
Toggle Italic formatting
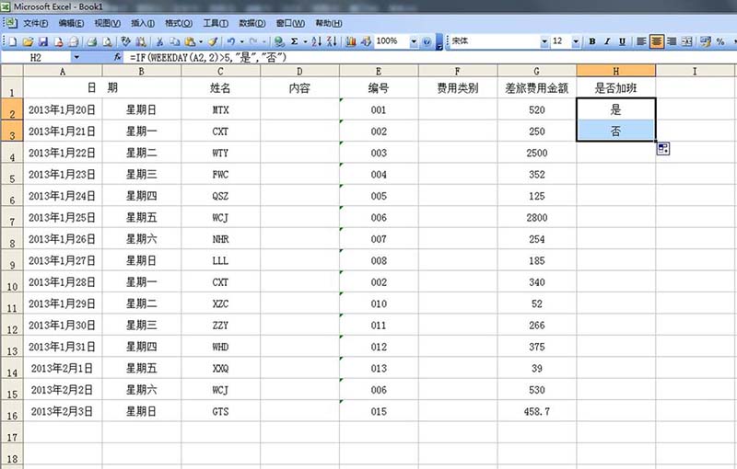point(607,41)
